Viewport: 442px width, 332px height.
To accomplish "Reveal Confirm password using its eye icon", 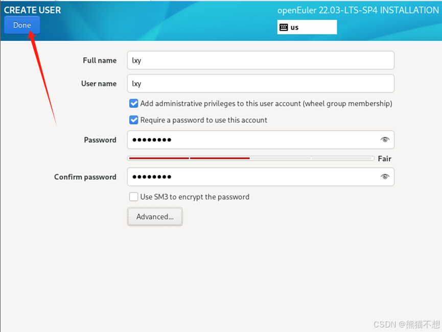I will point(385,177).
